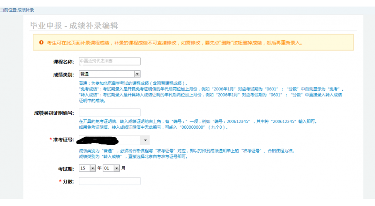This screenshot has height=206, width=375.
Task: Click the orange warning icon in notice banner
Action: pos(41,42)
